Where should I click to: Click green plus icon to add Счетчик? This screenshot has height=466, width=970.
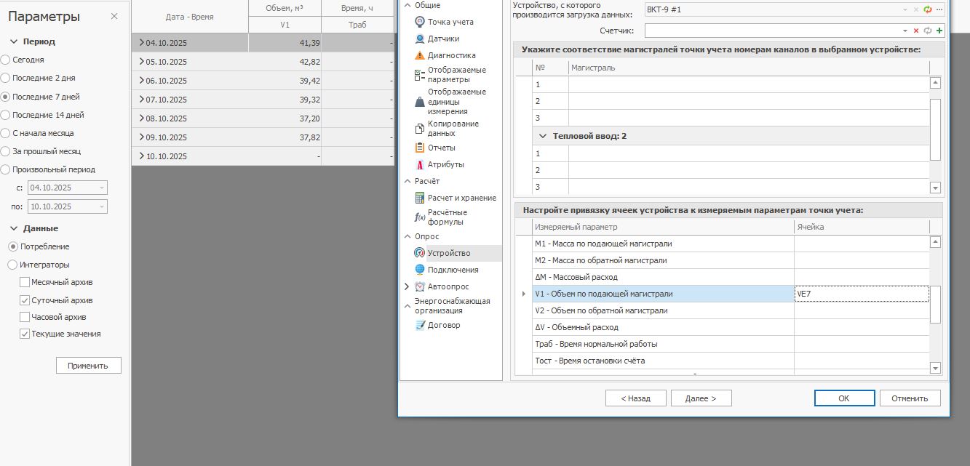pyautogui.click(x=939, y=31)
